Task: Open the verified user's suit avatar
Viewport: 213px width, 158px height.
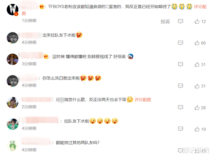Action: (x=12, y=10)
